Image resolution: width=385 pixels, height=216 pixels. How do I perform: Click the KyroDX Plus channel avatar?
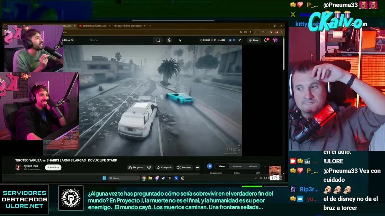click(18, 167)
